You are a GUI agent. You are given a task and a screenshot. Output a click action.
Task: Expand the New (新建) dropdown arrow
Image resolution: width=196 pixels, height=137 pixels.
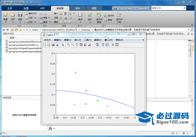5,22
